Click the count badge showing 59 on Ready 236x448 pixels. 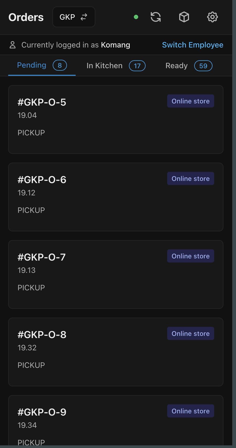point(203,65)
